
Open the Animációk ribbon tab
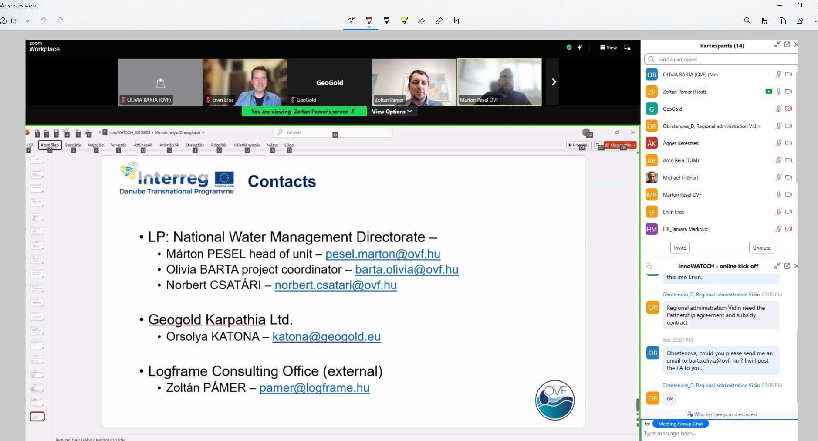coord(169,145)
